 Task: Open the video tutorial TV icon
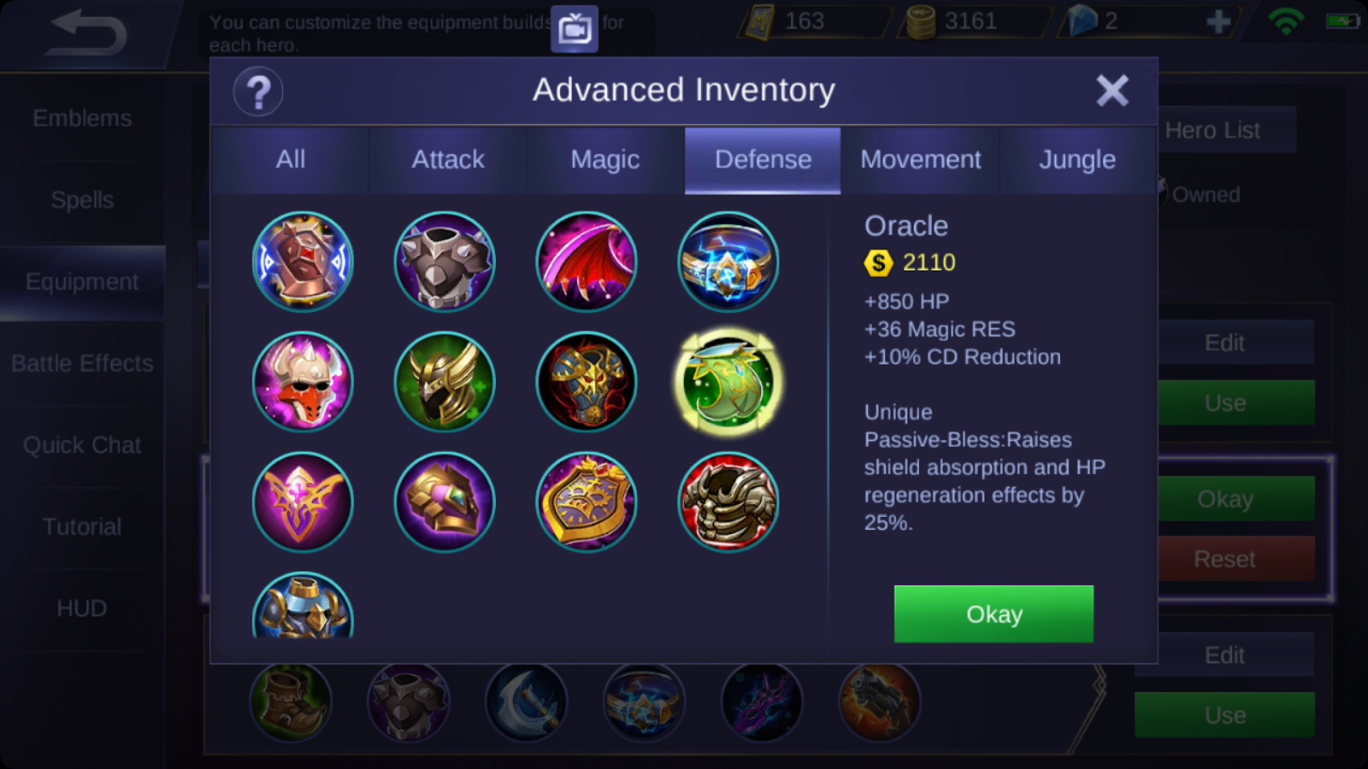click(575, 29)
